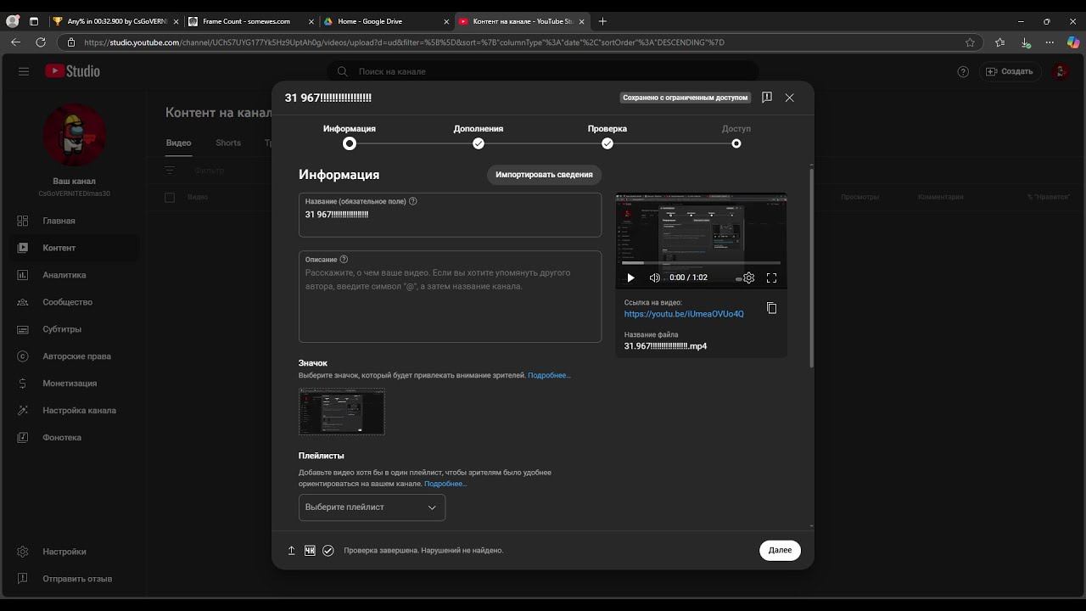Image resolution: width=1086 pixels, height=611 pixels.
Task: Open Подробнее link under Плейлисты
Action: tap(445, 484)
